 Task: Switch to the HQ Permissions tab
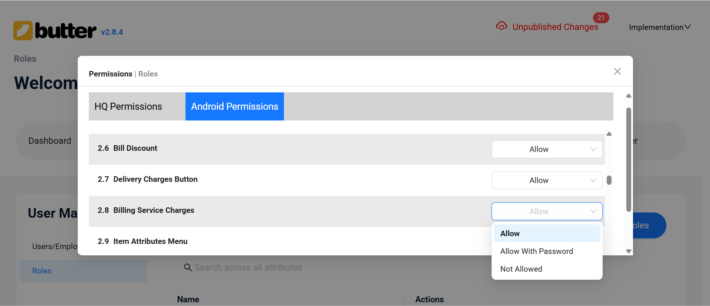(x=128, y=106)
